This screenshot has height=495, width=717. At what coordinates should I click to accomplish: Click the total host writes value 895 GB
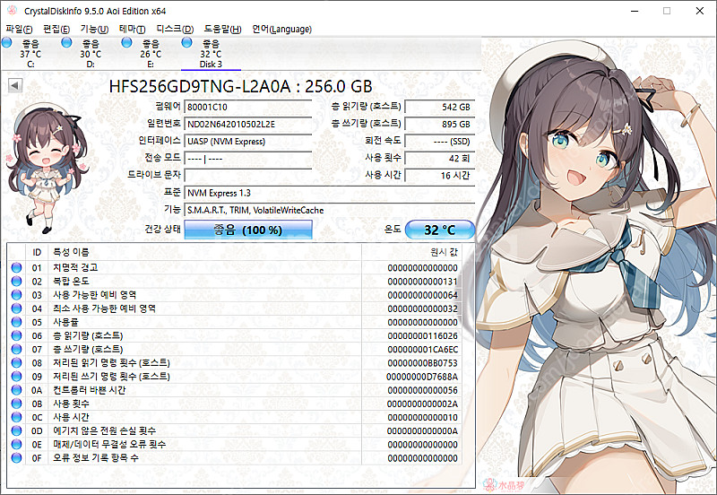[x=440, y=124]
